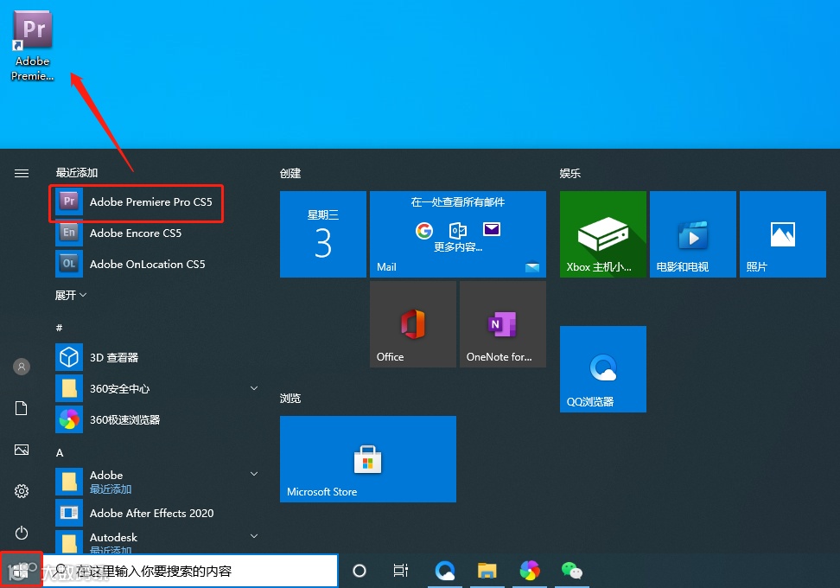Expand the 360安全中心 folder
Image resolution: width=840 pixels, height=588 pixels.
point(156,388)
